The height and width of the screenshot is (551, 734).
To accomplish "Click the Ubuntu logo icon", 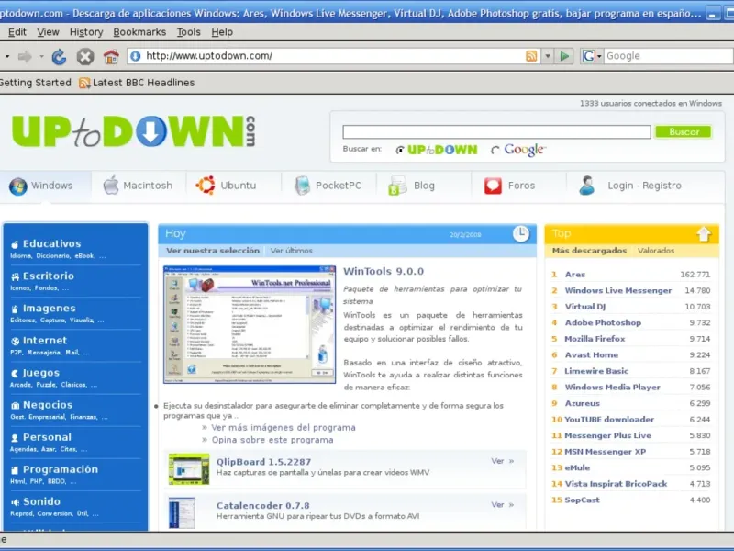I will [x=206, y=186].
